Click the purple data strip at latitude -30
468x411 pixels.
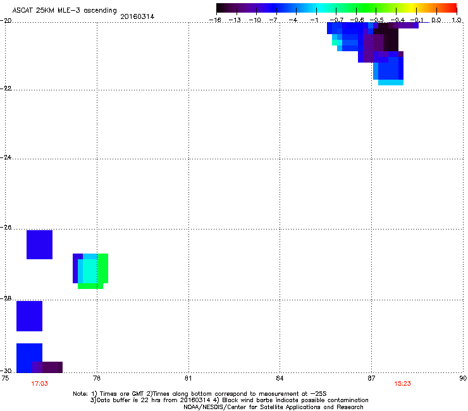[47, 367]
